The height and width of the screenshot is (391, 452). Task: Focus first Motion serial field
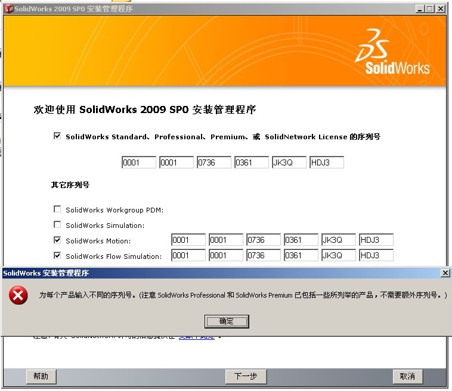pyautogui.click(x=188, y=240)
